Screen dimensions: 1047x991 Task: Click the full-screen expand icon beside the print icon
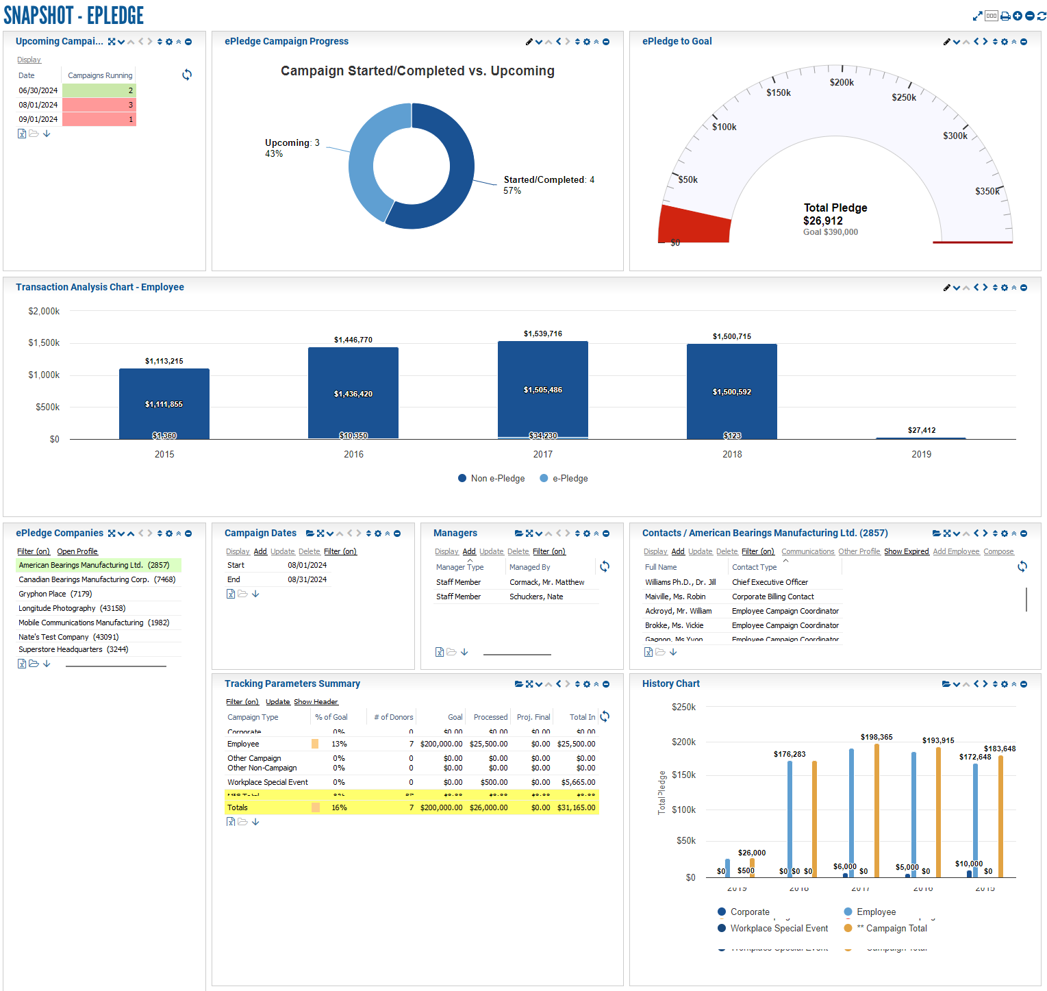[977, 16]
